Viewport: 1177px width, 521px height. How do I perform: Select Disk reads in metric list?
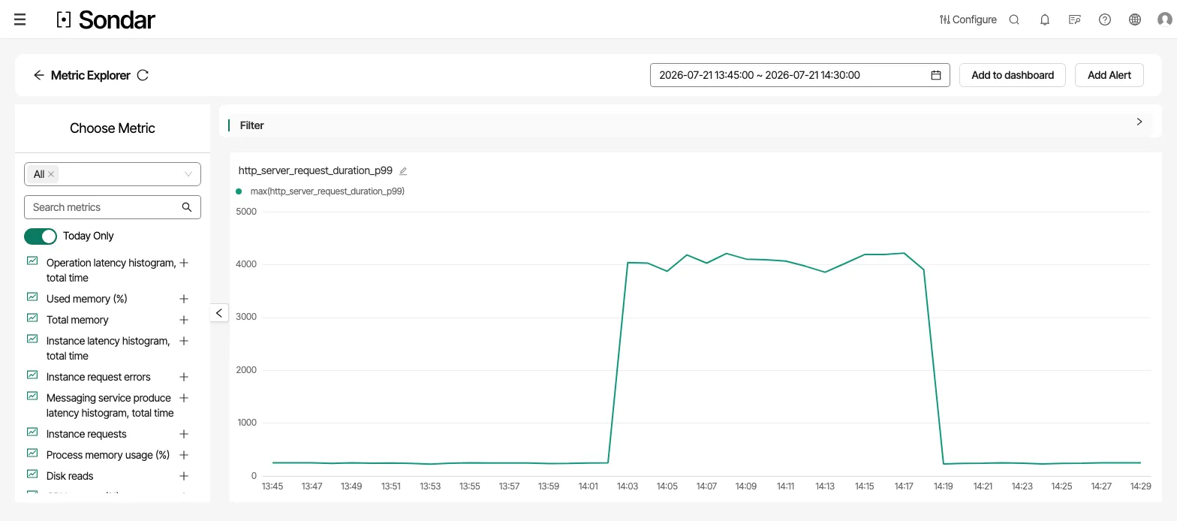pos(70,476)
